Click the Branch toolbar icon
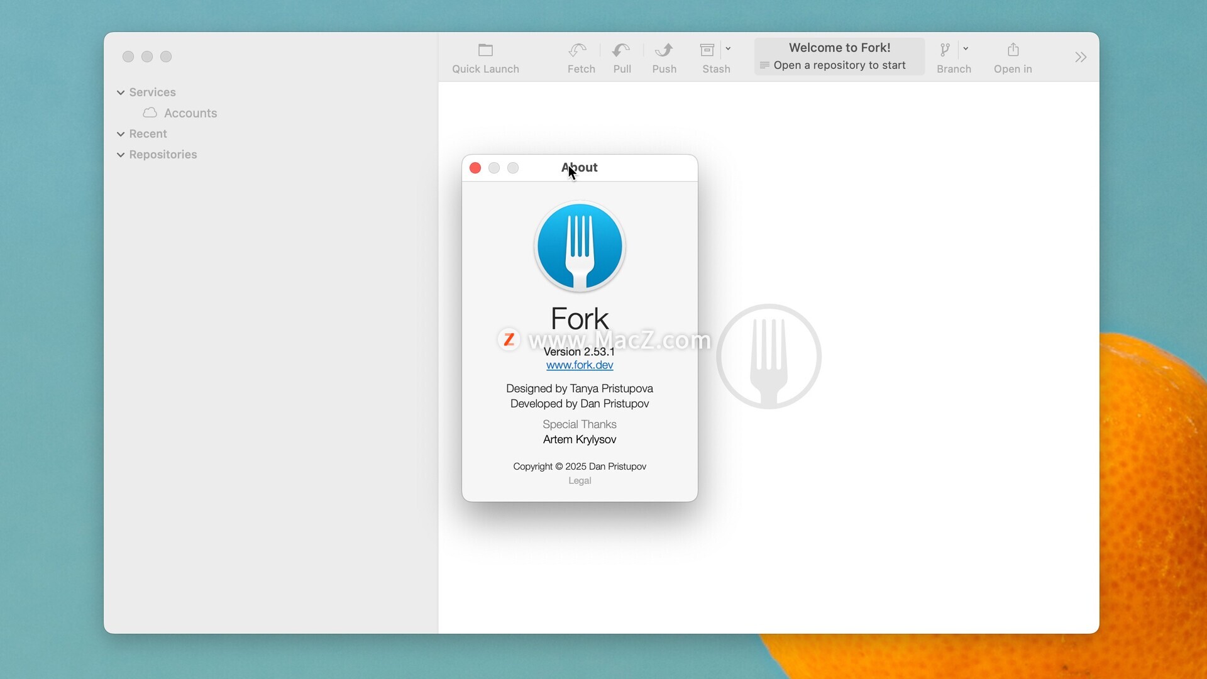1207x679 pixels. (945, 50)
